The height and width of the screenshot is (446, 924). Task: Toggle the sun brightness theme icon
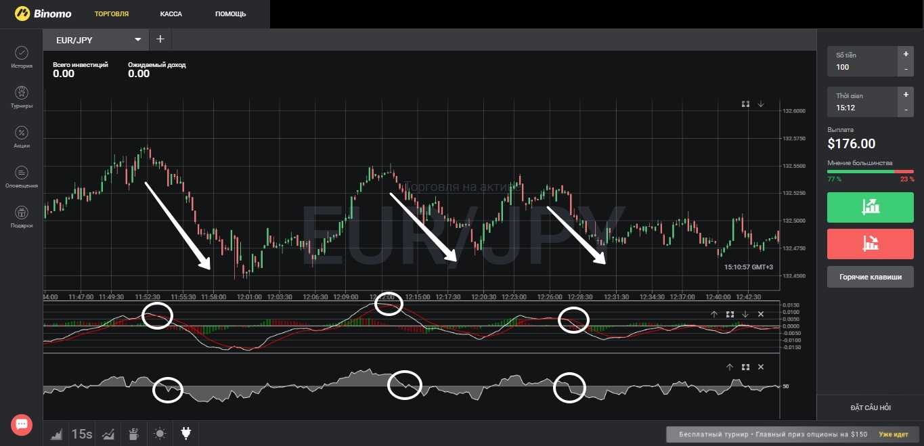click(x=159, y=434)
